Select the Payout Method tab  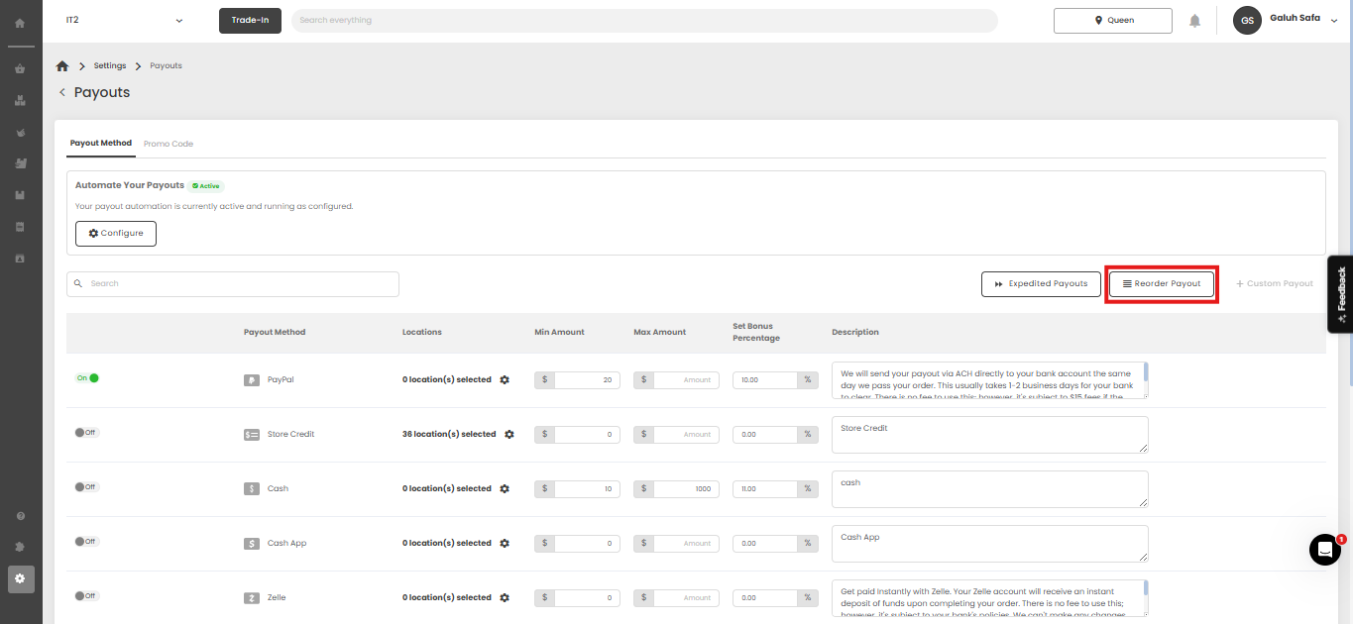101,144
